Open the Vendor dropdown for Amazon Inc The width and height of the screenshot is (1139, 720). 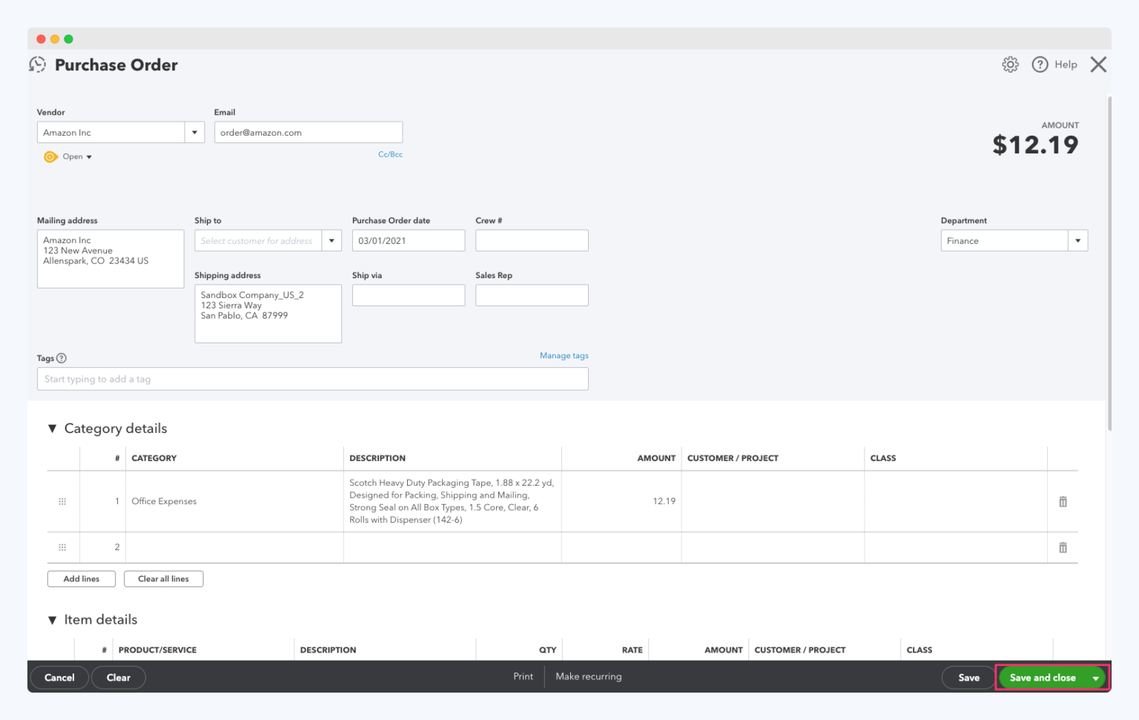tap(194, 132)
